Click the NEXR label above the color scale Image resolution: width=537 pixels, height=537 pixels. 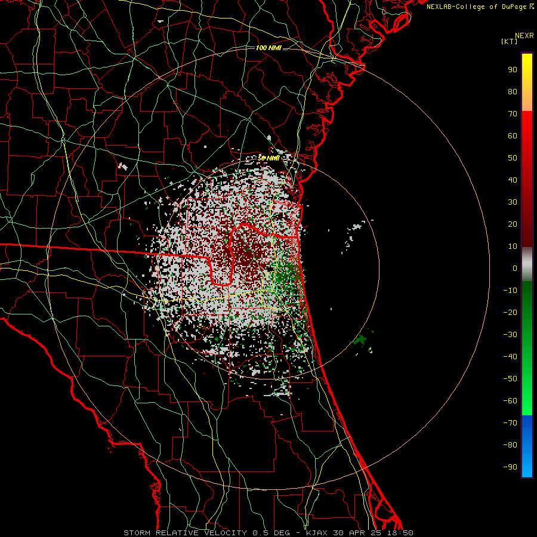tap(524, 36)
